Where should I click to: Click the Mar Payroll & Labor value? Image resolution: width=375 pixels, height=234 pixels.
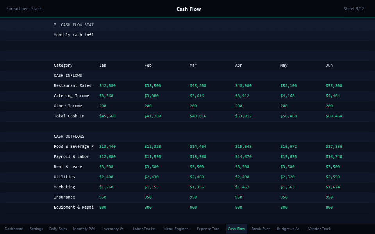198,157
